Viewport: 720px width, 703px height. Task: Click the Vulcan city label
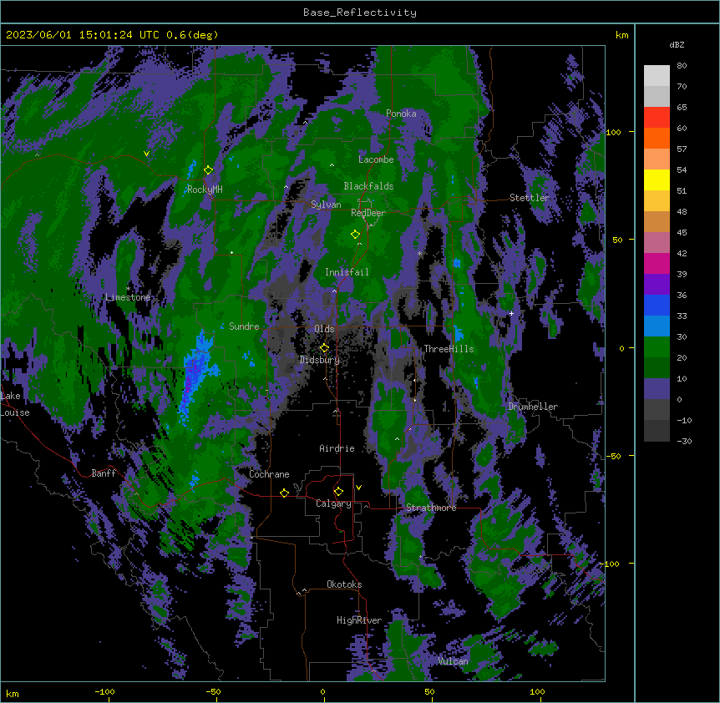(x=454, y=661)
